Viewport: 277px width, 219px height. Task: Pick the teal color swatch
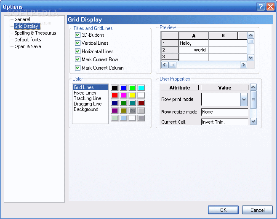pos(132,103)
